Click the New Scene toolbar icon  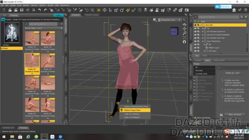coord(4,10)
